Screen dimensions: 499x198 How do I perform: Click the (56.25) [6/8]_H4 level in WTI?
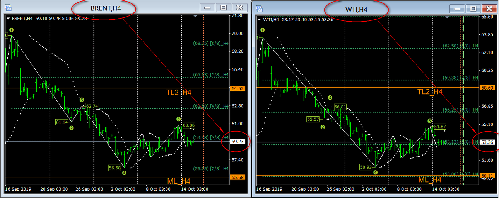[461, 110]
